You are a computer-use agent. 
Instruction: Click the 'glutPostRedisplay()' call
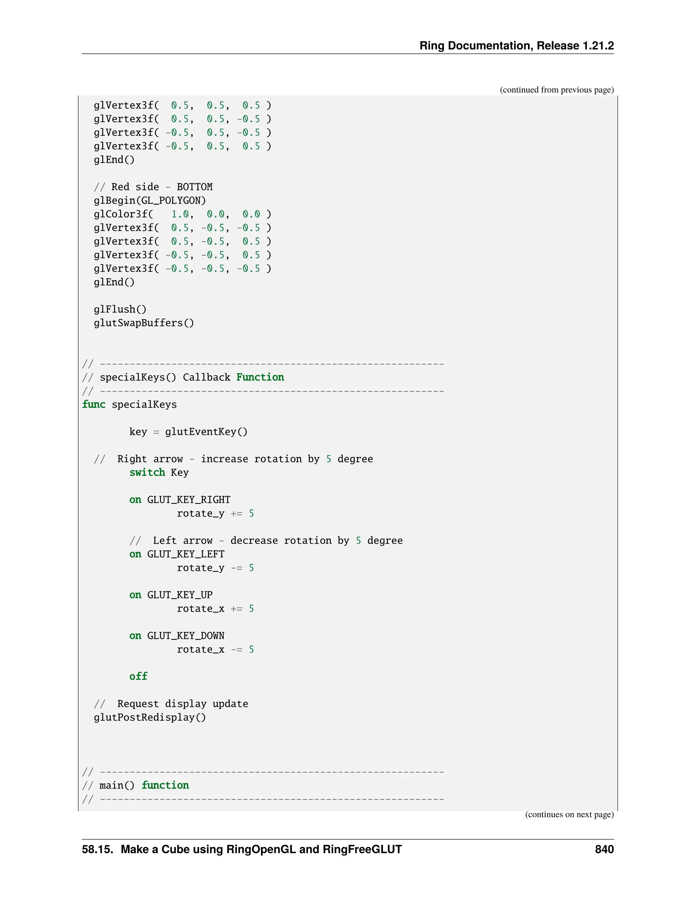tap(150, 717)
